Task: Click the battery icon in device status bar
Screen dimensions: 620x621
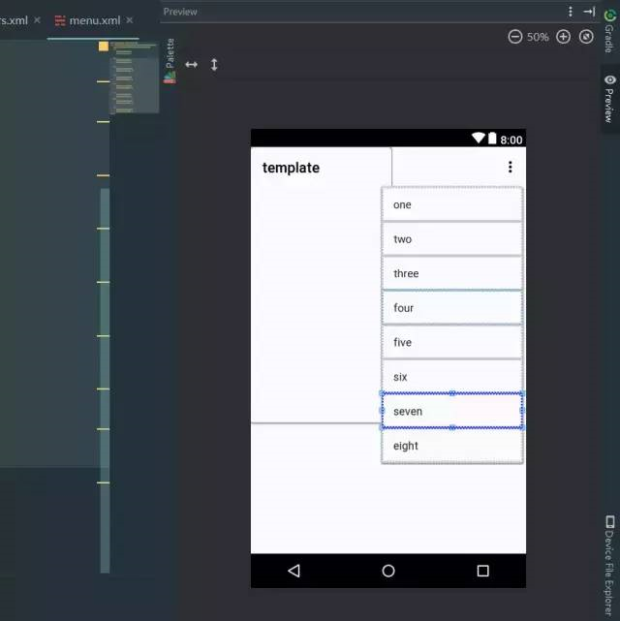Action: coord(492,138)
